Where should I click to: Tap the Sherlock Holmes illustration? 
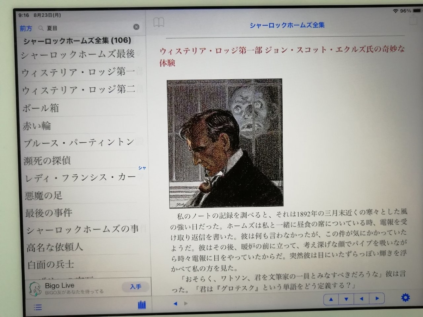(225, 143)
